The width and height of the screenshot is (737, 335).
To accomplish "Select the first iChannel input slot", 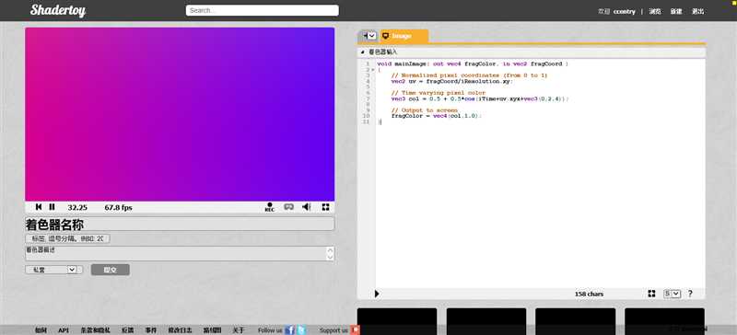I will tap(397, 321).
